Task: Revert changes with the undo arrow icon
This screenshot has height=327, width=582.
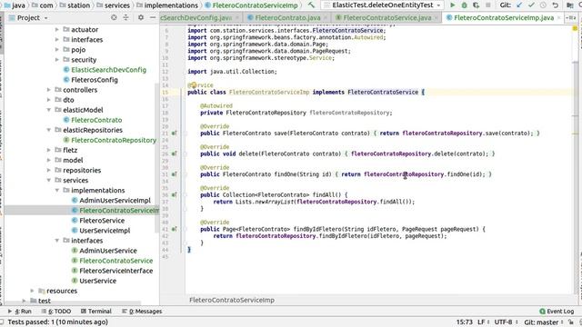Action: (x=555, y=5)
